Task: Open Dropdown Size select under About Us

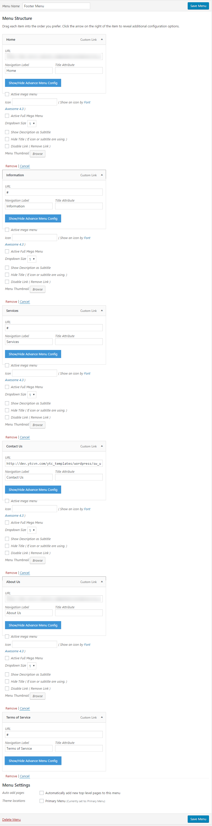Action: click(x=32, y=666)
